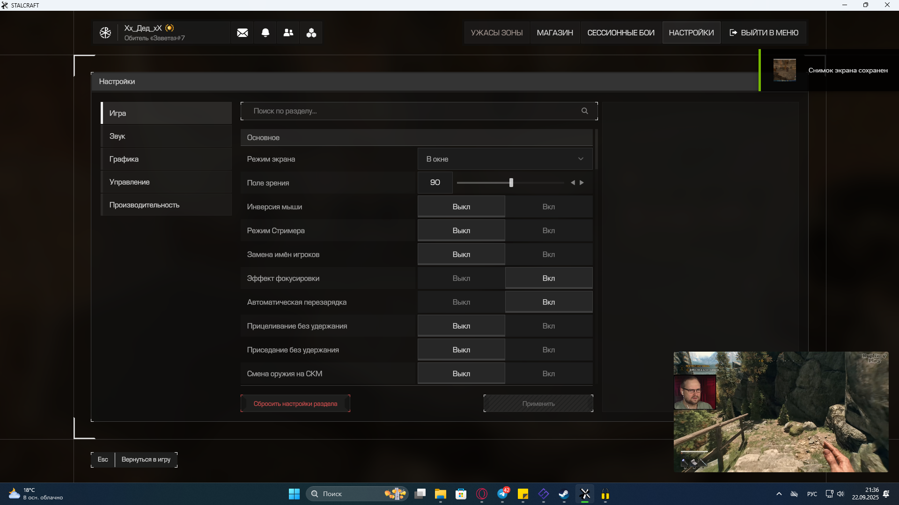Click the Поле зрения slider handle

511,183
